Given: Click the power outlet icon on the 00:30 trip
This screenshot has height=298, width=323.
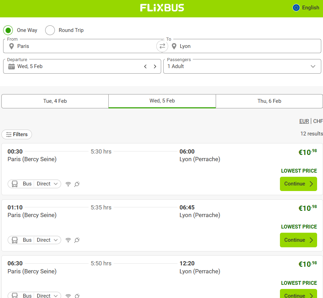Looking at the screenshot, I should (77, 184).
